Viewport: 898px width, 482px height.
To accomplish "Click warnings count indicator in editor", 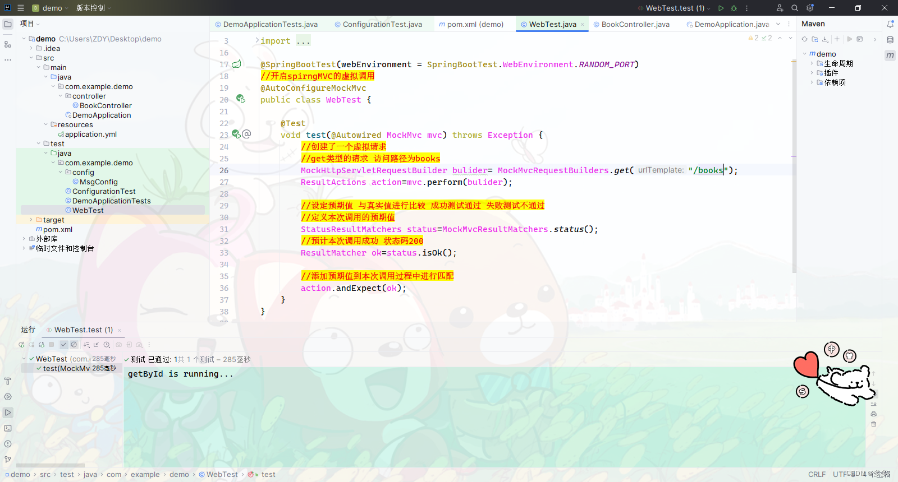I will tap(753, 38).
